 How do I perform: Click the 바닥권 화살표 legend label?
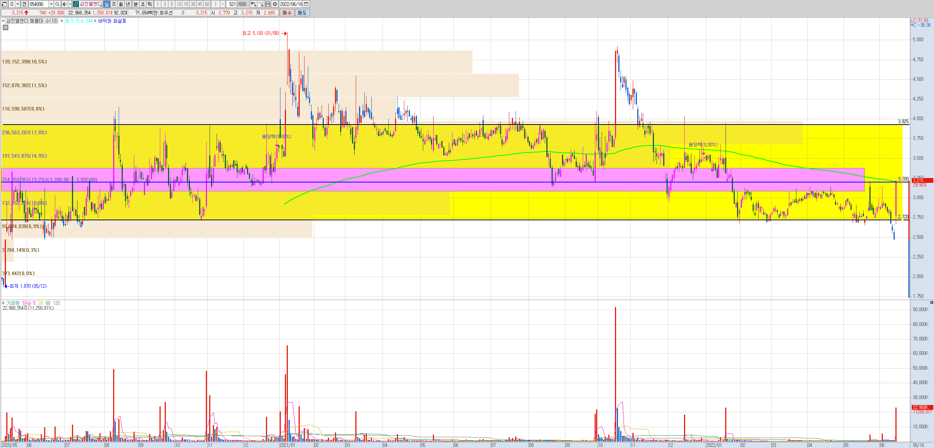coord(112,21)
